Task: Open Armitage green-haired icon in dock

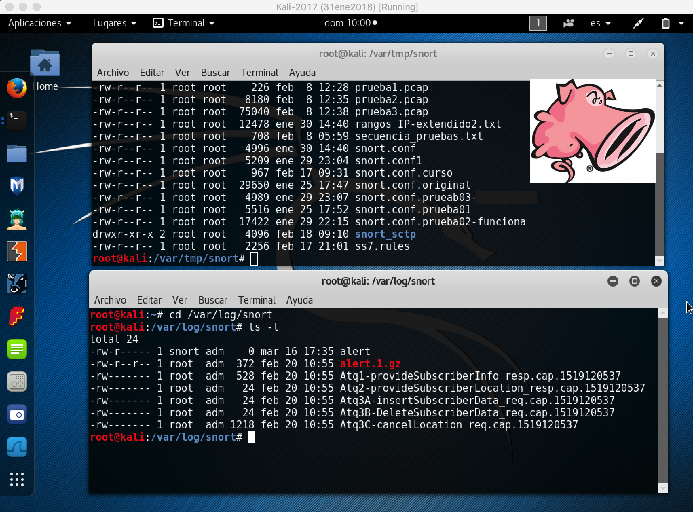Action: click(17, 219)
